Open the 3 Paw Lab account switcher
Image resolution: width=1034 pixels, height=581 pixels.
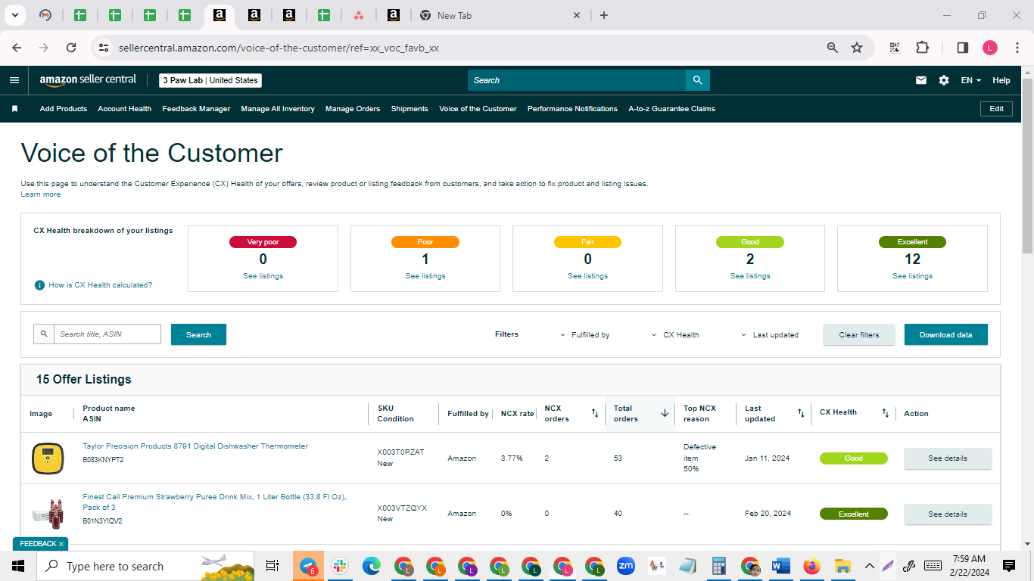[210, 80]
